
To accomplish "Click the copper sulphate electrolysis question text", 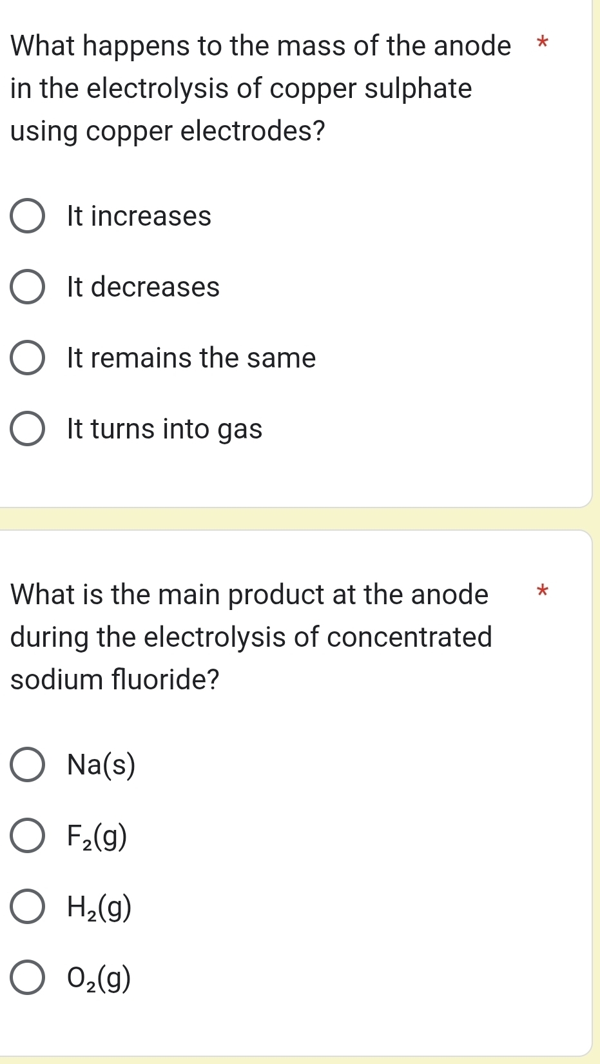I will tap(258, 89).
